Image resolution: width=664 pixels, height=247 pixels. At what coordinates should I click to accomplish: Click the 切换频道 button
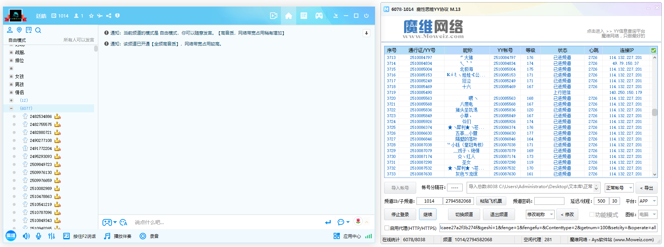pos(464,215)
